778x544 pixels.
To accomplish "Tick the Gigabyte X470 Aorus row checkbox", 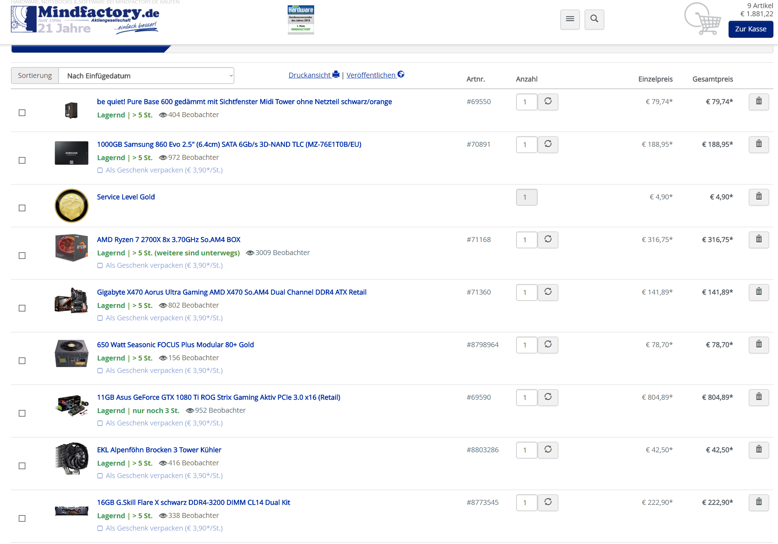I will coord(22,308).
